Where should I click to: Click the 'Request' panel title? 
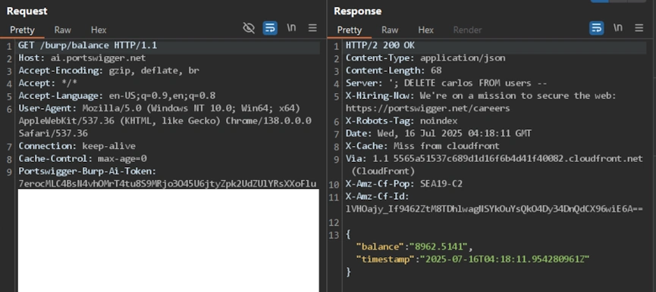pyautogui.click(x=27, y=11)
